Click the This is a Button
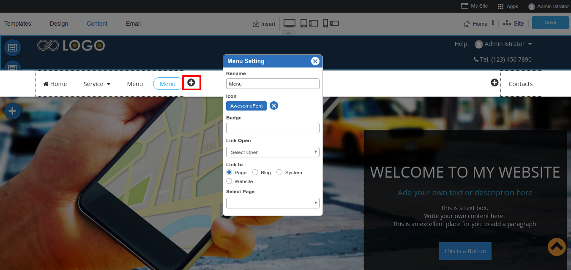The width and height of the screenshot is (571, 270). [465, 251]
